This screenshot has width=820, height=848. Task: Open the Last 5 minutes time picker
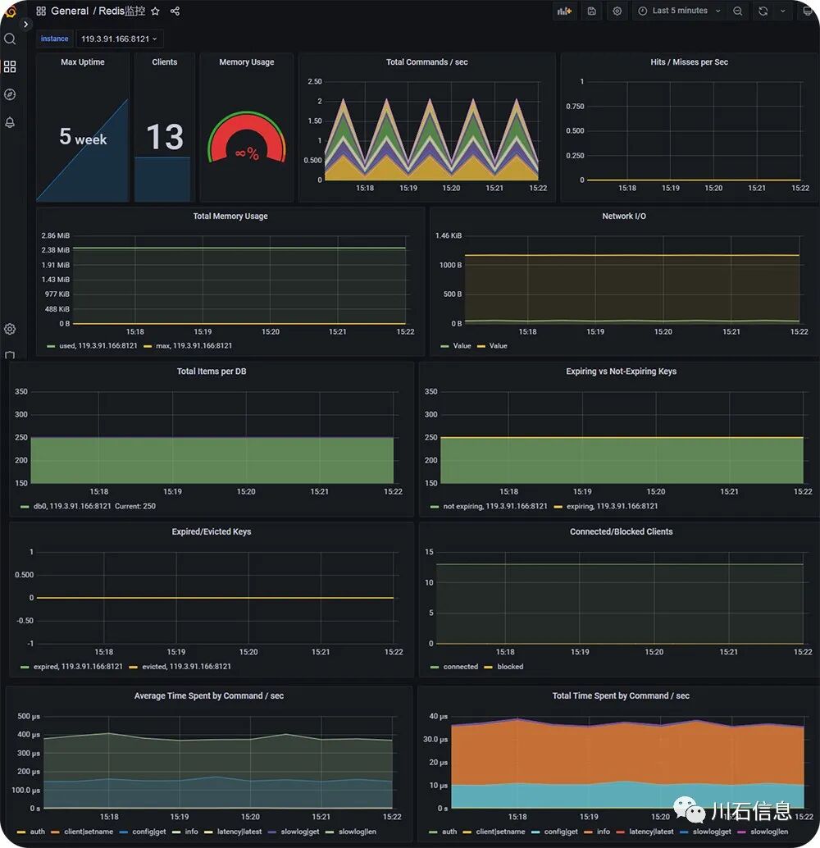click(679, 11)
